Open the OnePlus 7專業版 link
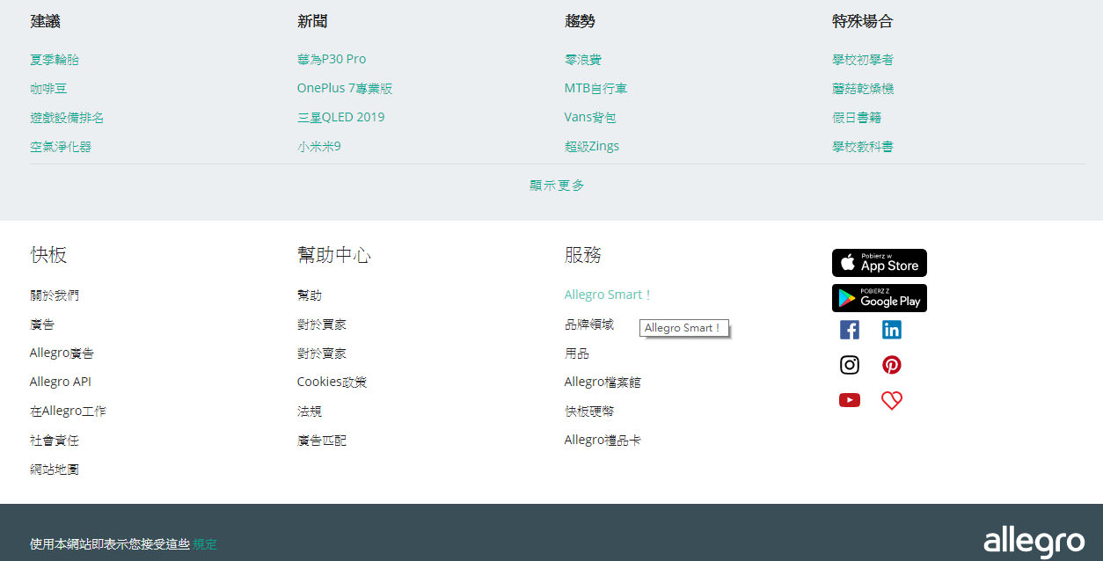The width and height of the screenshot is (1103, 561). tap(345, 88)
